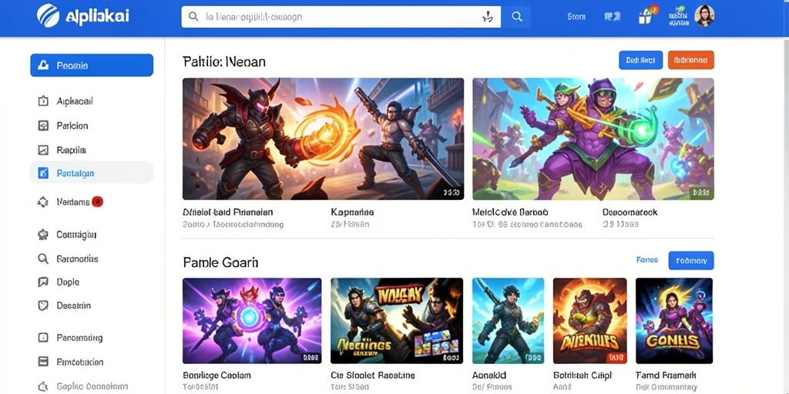Click the orange button near Paltiio Nenan
Screen dimensions: 789x394
[690, 60]
